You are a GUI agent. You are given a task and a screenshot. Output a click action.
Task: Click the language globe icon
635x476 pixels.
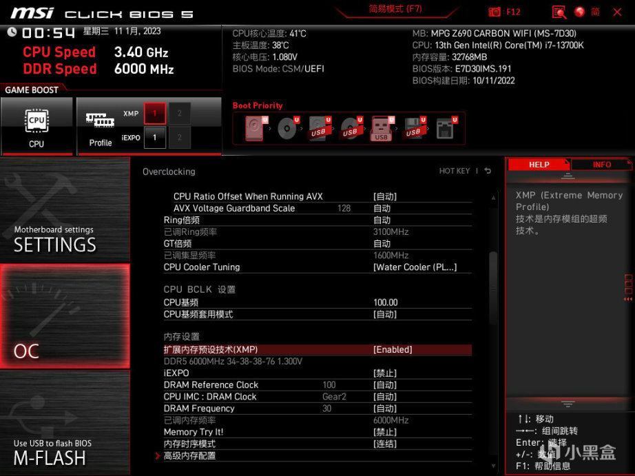click(579, 12)
